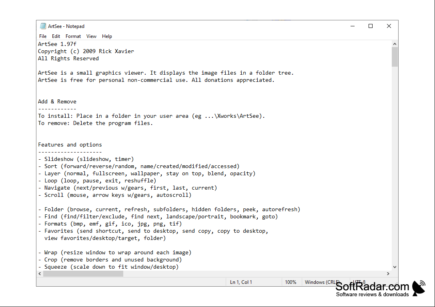Screen dimensions: 435x307
Task: Close the ArtSee Notepad window
Action: coord(389,26)
